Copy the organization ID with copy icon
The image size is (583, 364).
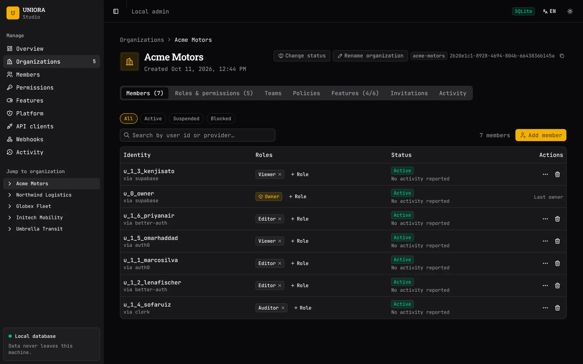pos(562,56)
